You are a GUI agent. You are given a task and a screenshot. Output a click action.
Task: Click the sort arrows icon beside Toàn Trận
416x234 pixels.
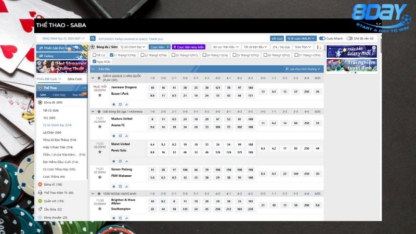[319, 47]
